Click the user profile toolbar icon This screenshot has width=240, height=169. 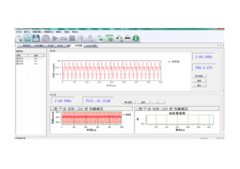[90, 38]
